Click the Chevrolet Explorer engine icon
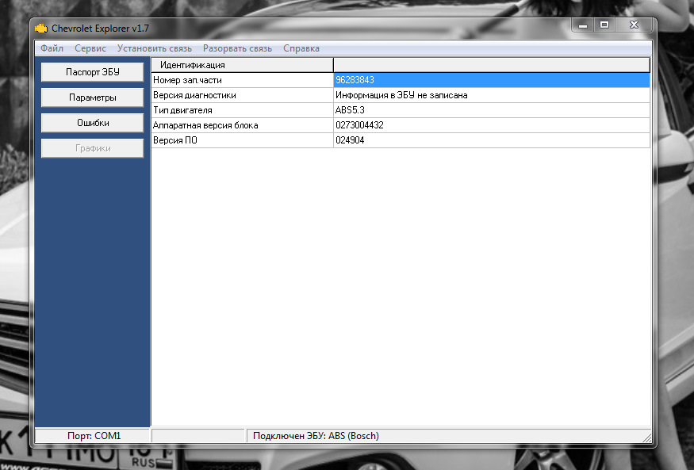Viewport: 694px width, 470px height. click(x=41, y=29)
